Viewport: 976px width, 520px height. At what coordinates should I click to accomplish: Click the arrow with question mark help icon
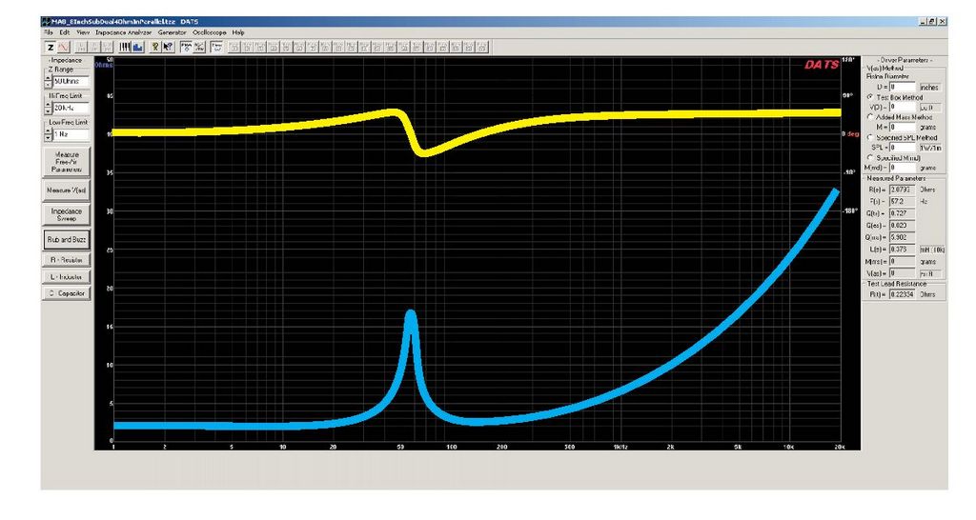point(168,48)
